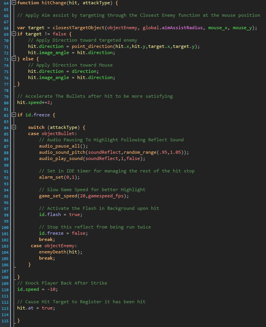The image size is (266, 327).
Task: Click line number 101 in the gutter
Action: click(x=5, y=234)
